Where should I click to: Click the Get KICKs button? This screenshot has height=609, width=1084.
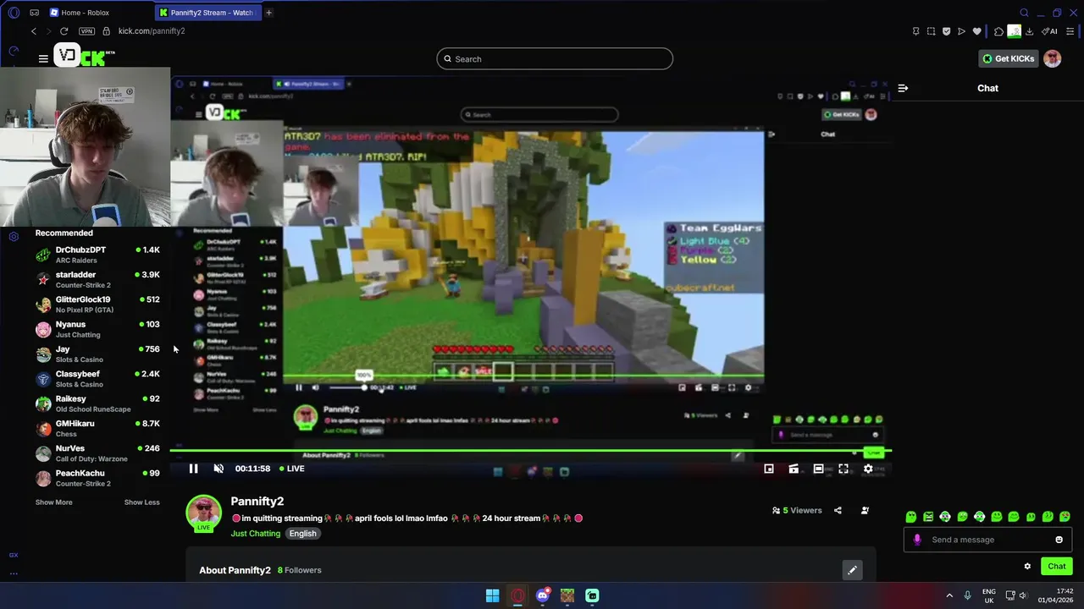coord(1008,58)
